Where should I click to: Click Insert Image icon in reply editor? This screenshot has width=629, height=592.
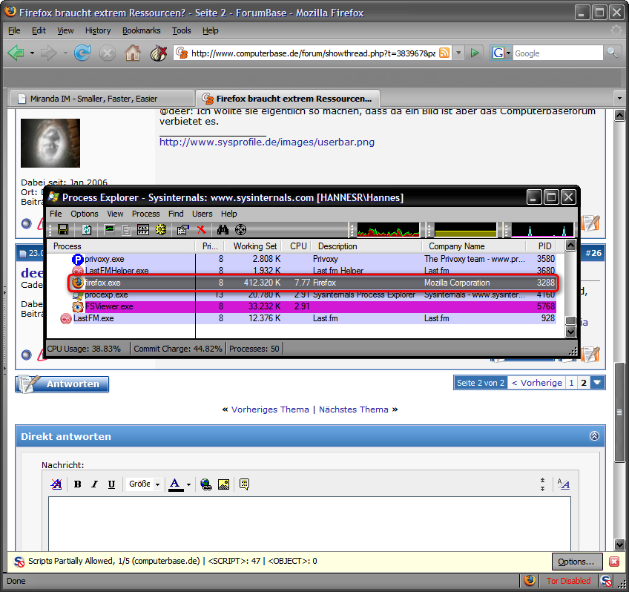[223, 484]
